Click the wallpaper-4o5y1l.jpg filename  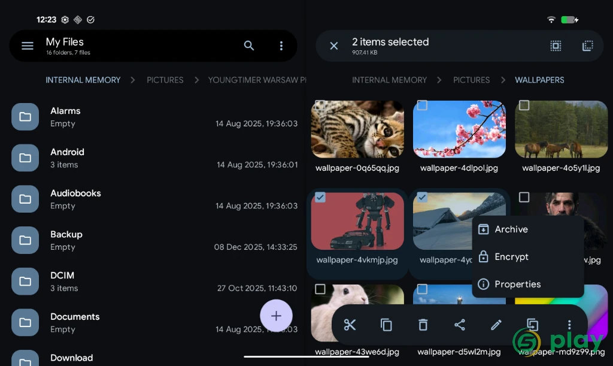(x=561, y=168)
